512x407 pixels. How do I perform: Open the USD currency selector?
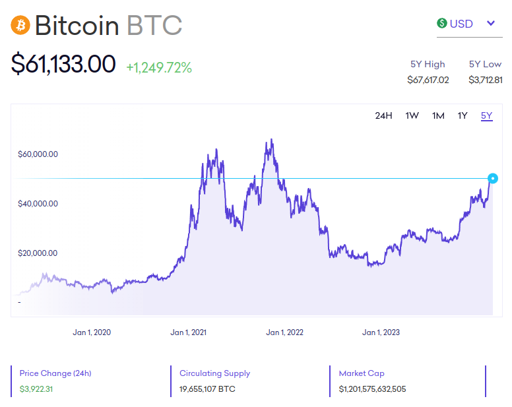(x=461, y=24)
